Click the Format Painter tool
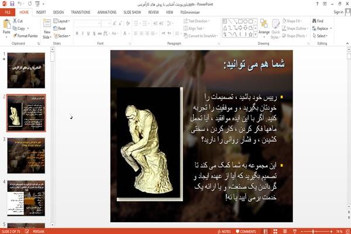The image size is (351, 234). pos(25,36)
